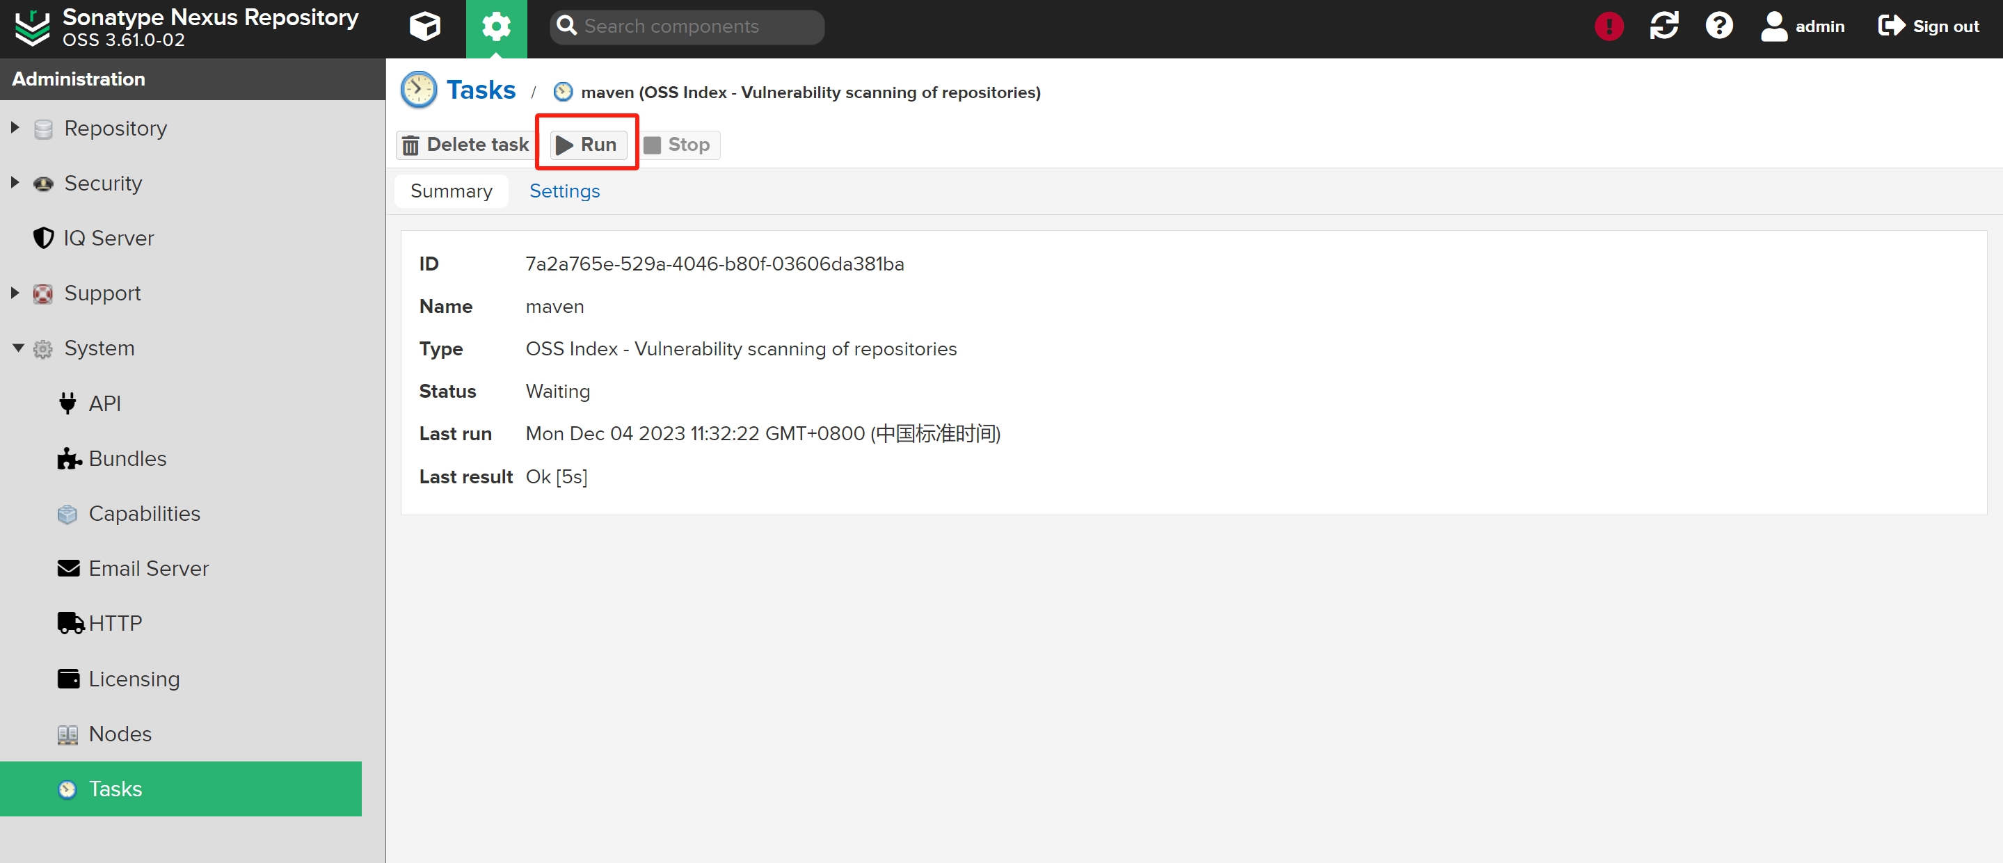Switch to the Settings tab
Image resolution: width=2003 pixels, height=863 pixels.
tap(564, 191)
